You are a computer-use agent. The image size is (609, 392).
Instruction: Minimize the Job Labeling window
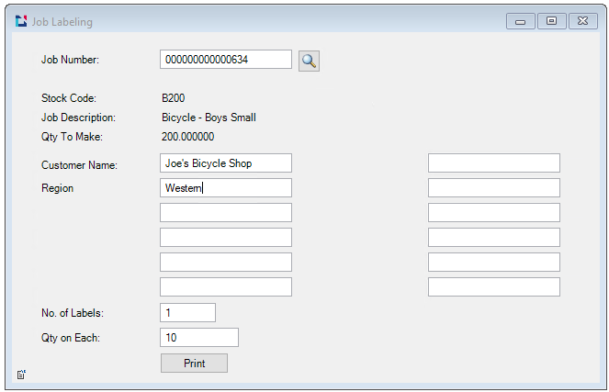coord(521,21)
